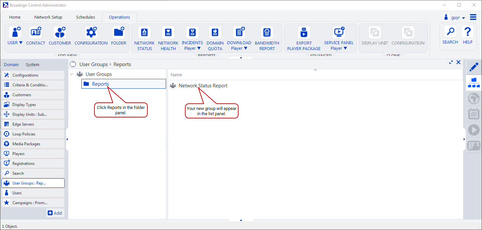Collapse the User Groups tree node
The image size is (482, 230).
point(72,74)
